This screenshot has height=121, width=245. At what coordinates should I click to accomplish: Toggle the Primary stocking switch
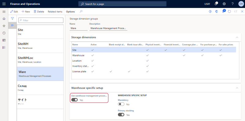(x=121, y=115)
